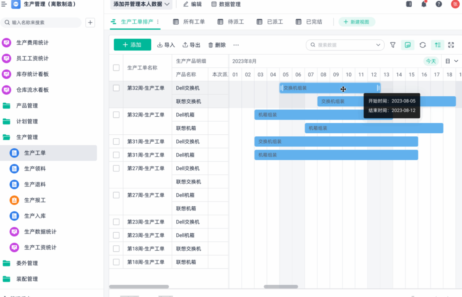Click the 新建视图 button
The image size is (462, 297).
(357, 22)
